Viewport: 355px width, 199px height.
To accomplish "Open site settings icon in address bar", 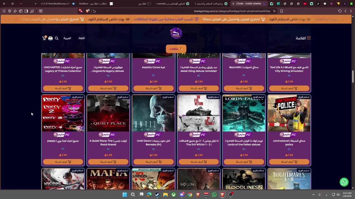I will point(274,11).
